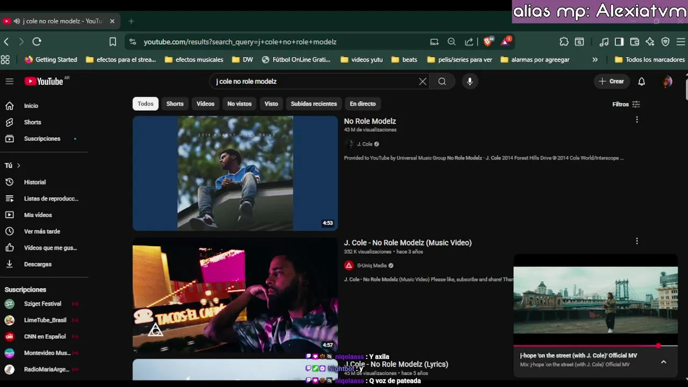Open YouTube notifications bell
Screen dimensions: 688x387
pos(641,81)
